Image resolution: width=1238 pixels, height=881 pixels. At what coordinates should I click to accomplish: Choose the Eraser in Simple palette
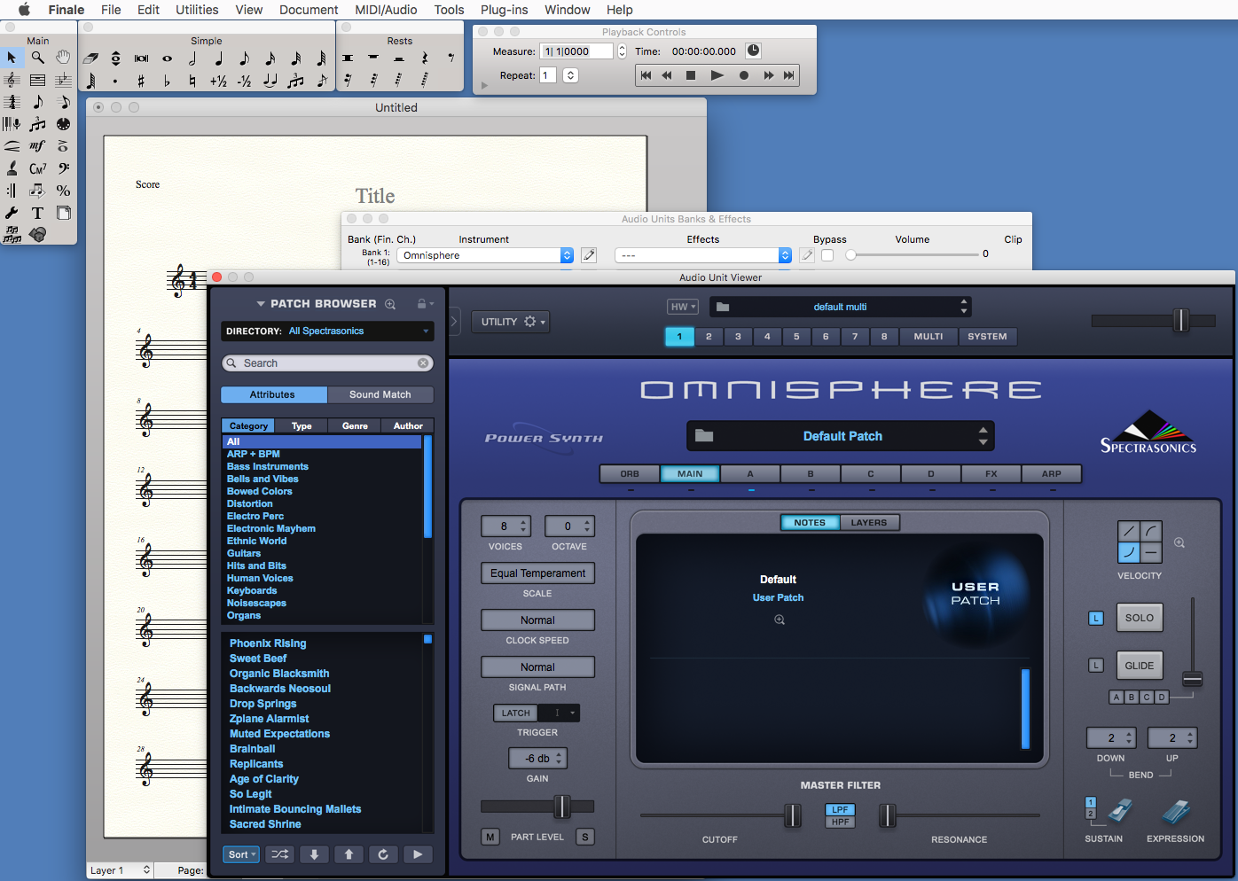[90, 58]
